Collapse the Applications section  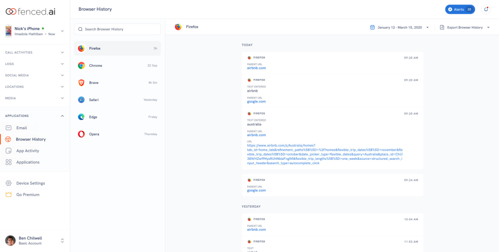click(x=35, y=116)
